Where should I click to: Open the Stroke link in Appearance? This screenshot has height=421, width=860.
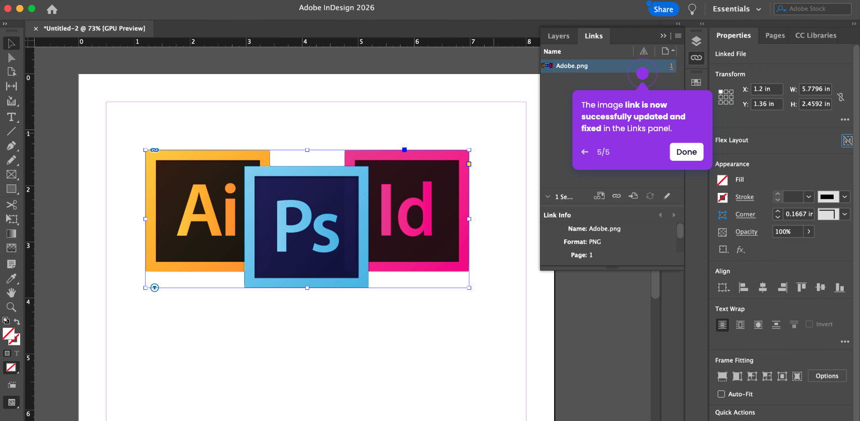[x=745, y=197]
